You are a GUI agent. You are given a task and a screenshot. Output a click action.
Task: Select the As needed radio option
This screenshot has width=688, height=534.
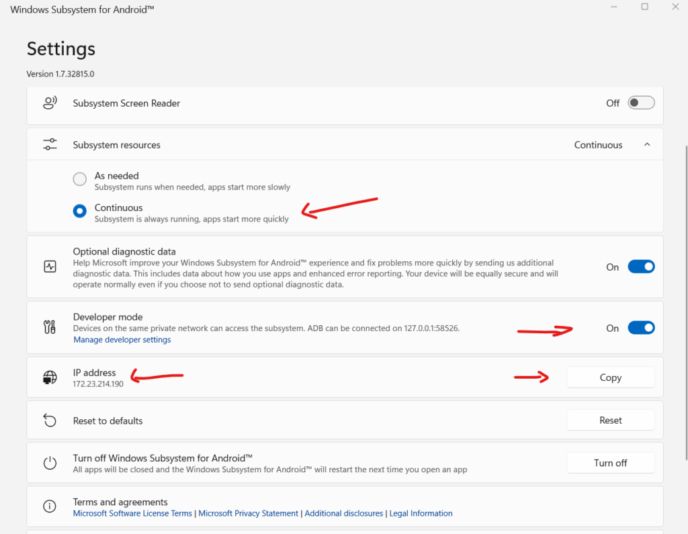(80, 179)
